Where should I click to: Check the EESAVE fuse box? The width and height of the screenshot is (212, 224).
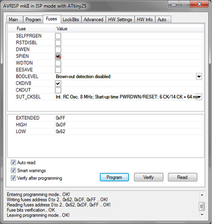pos(58,70)
